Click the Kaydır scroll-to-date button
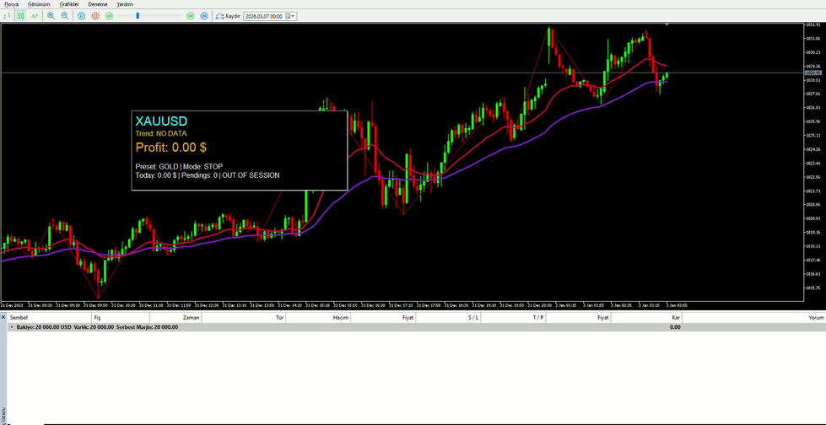The width and height of the screenshot is (826, 425). tap(228, 16)
